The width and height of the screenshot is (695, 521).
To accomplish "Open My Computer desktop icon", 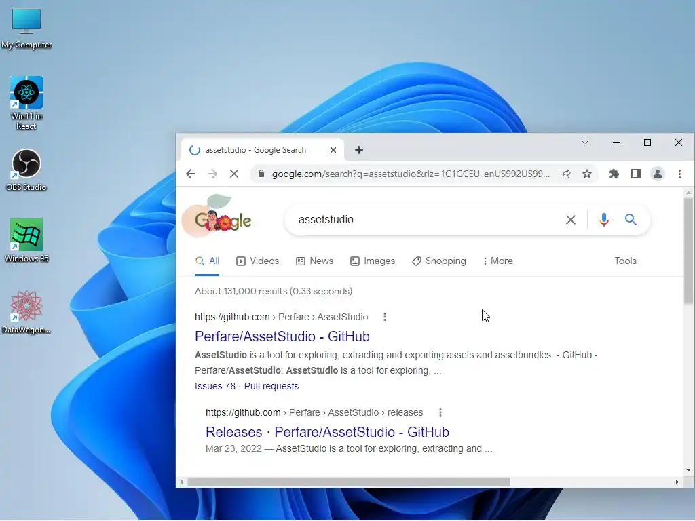I will (26, 27).
